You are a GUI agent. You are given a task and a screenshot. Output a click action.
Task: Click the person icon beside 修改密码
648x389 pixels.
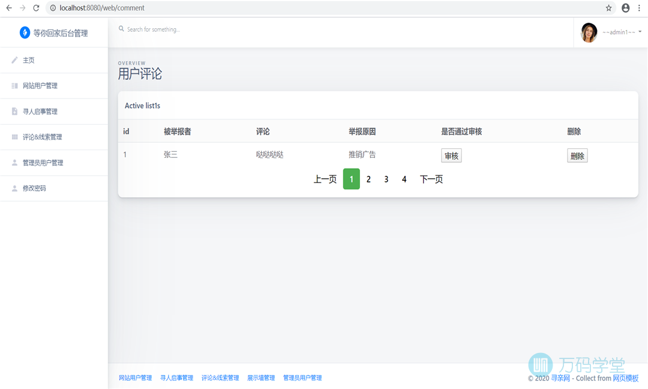tap(15, 188)
